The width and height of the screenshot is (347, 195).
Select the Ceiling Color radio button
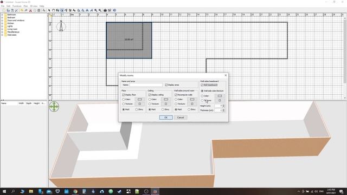click(x=150, y=99)
